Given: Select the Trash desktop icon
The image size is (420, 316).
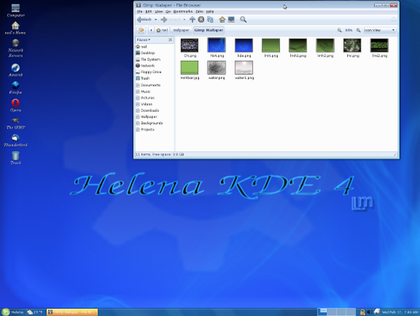Looking at the screenshot, I should coord(16,158).
